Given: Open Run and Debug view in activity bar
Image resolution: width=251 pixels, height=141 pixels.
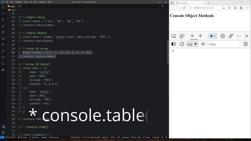Looking at the screenshot, I should (3, 26).
